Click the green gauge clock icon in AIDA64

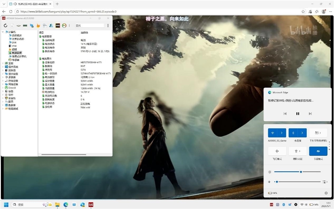[64, 25]
